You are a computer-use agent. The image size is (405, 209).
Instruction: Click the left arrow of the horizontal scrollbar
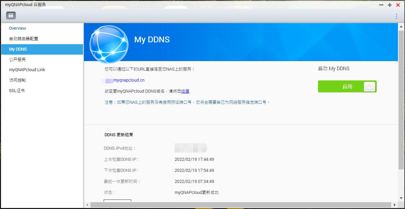(88, 204)
